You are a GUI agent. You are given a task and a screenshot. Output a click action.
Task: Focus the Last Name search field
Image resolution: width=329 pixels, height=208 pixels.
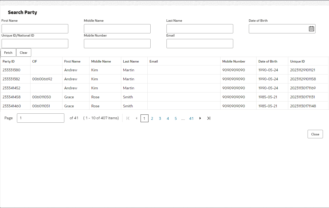200,29
